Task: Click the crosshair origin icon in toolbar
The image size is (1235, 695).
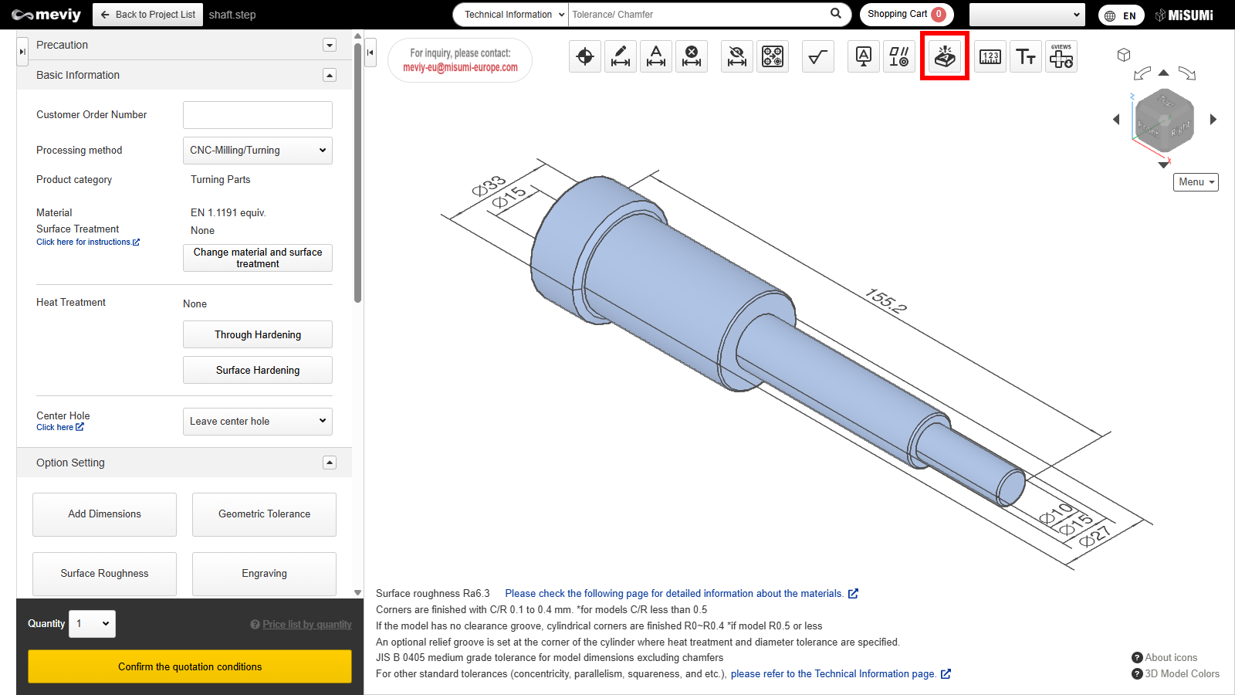Action: (585, 56)
